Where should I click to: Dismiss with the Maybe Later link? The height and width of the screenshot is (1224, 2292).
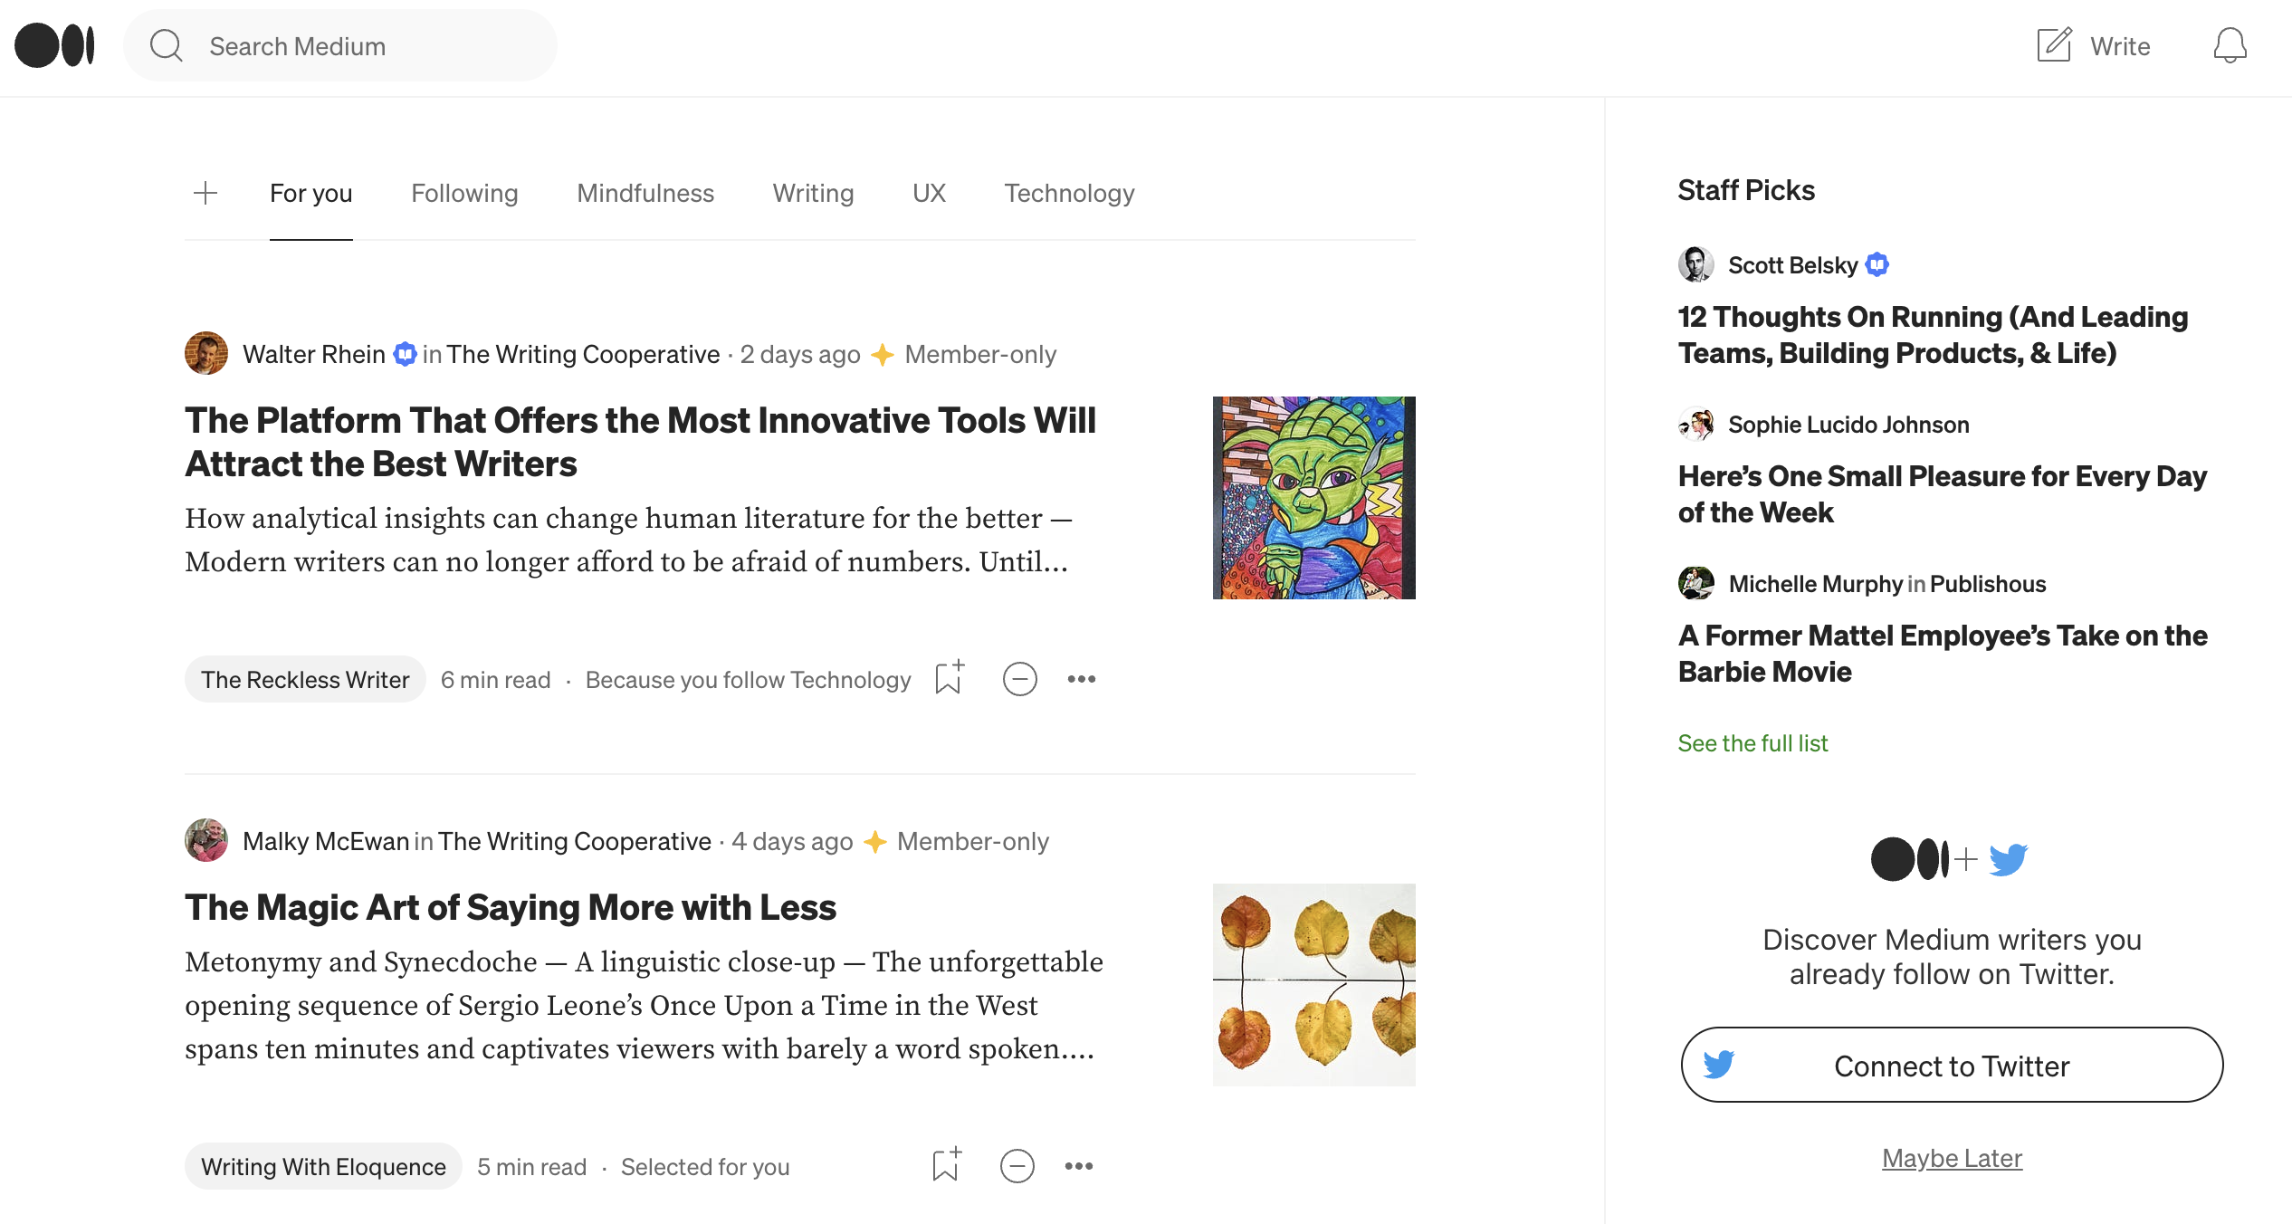(1952, 1158)
